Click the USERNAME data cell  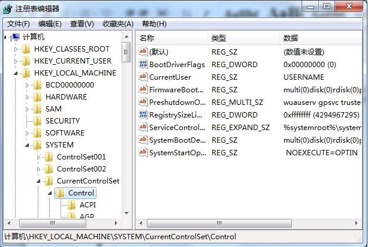(304, 77)
